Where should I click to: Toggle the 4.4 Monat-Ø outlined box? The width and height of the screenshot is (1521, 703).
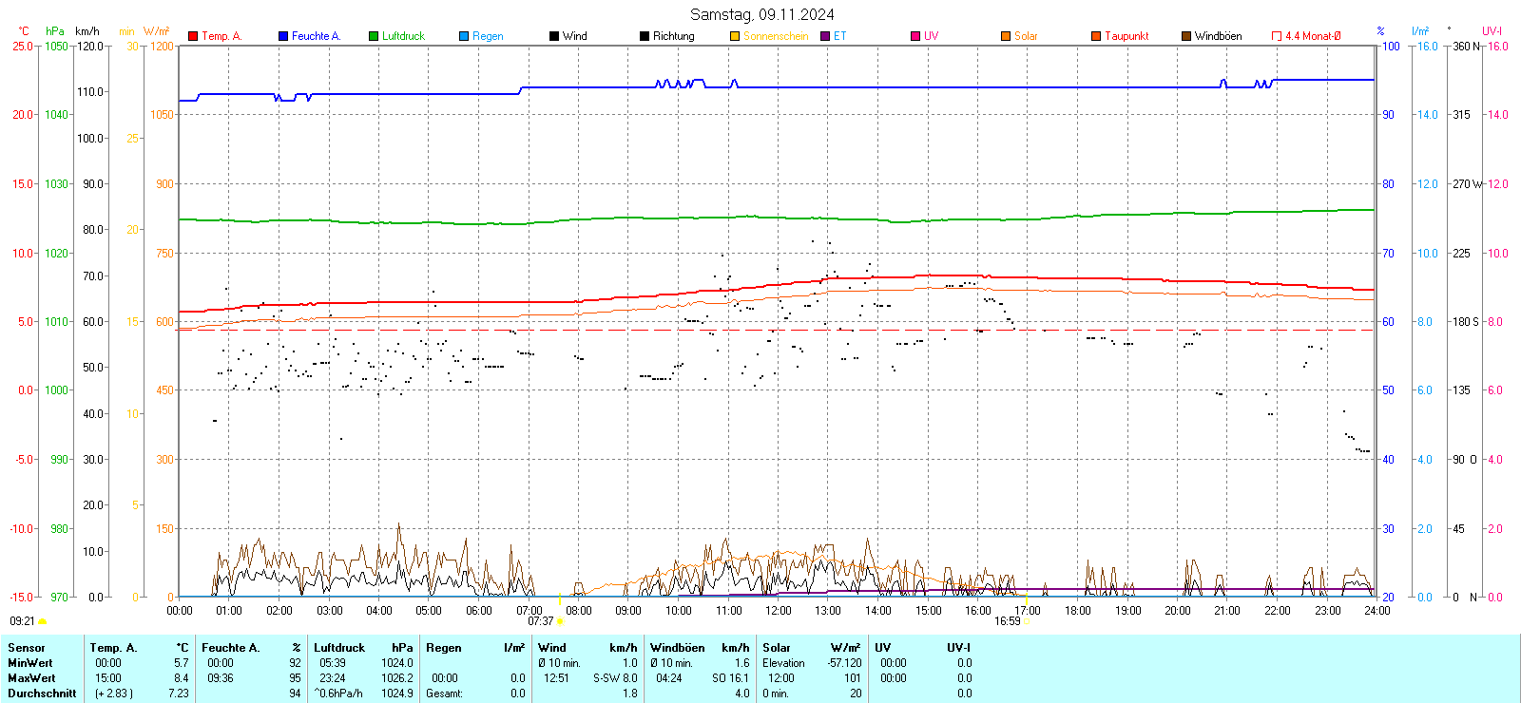pos(1277,36)
